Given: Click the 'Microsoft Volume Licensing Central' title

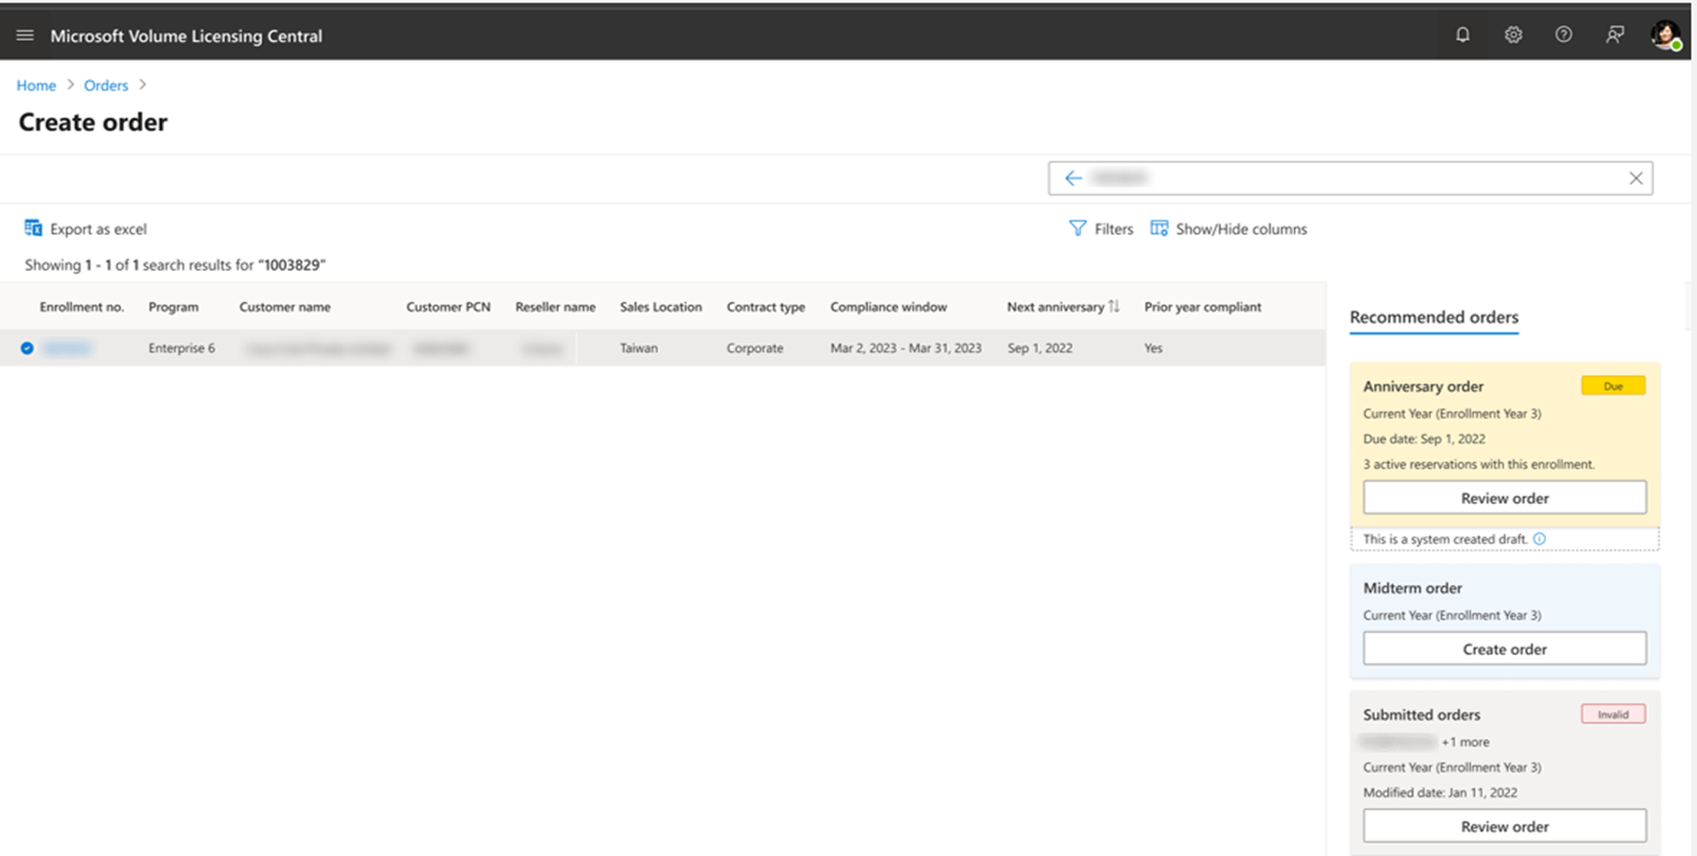Looking at the screenshot, I should tap(186, 35).
